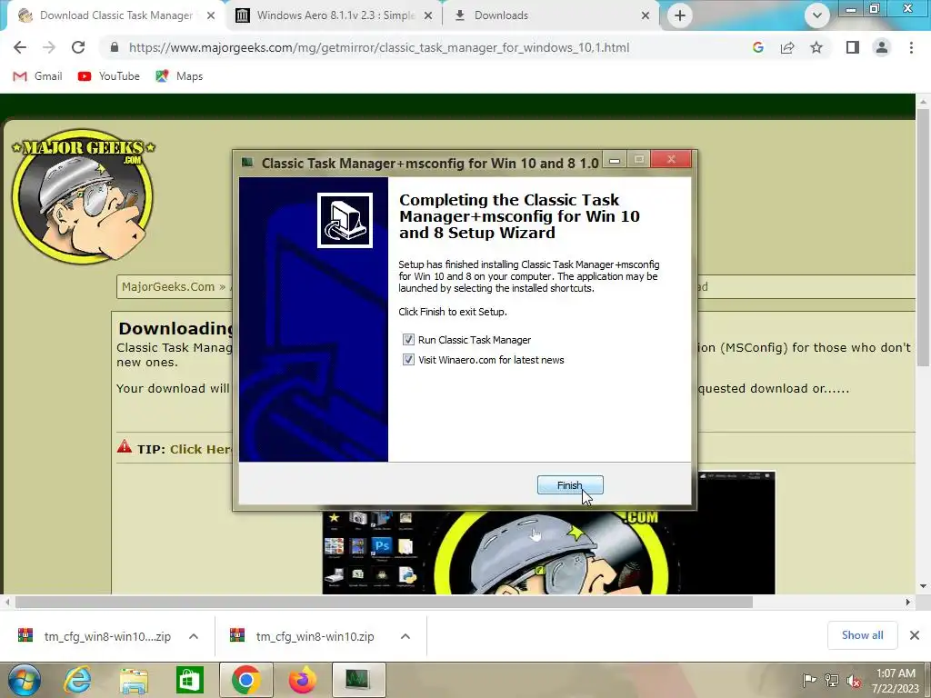Uncheck Visit Winaero.com for latest news
Viewport: 931px width, 698px height.
click(408, 360)
